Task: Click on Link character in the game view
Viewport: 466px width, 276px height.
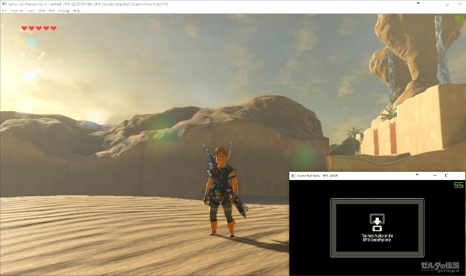Action: pyautogui.click(x=220, y=190)
